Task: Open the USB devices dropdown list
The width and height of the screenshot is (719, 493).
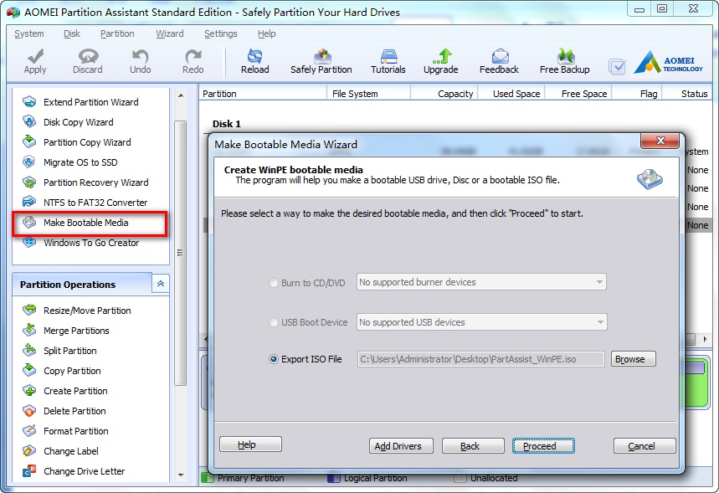Action: point(599,322)
